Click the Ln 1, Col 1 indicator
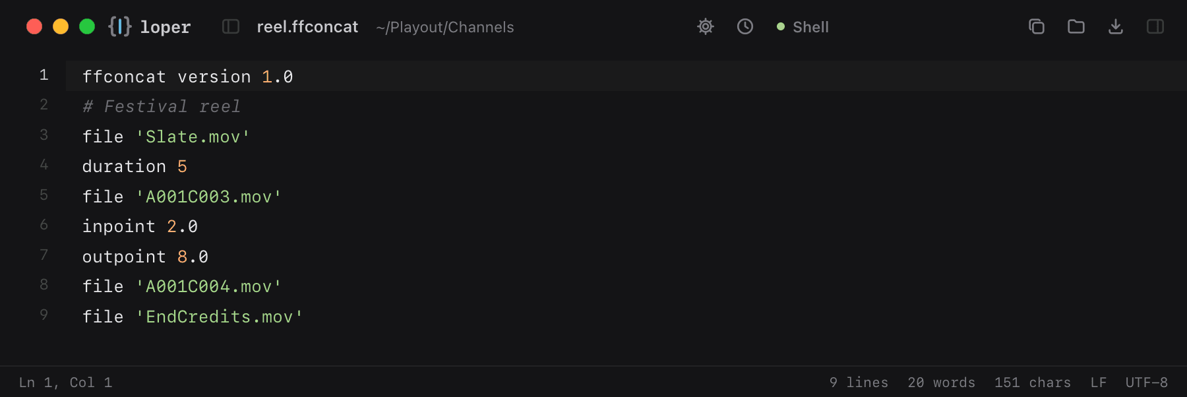 (66, 382)
